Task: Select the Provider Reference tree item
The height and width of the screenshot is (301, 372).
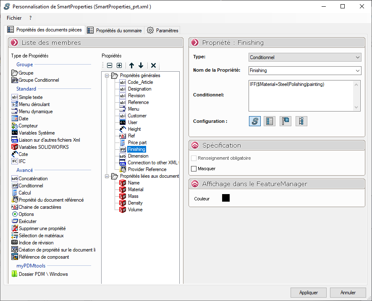Action: pos(147,169)
